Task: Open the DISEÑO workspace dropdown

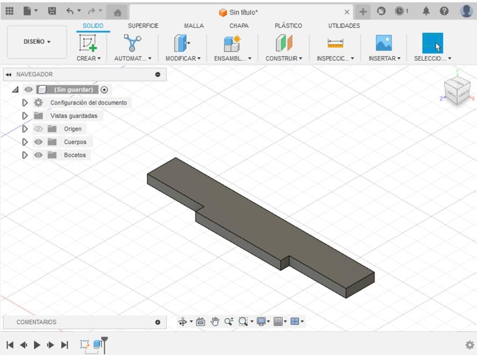Action: pos(37,41)
